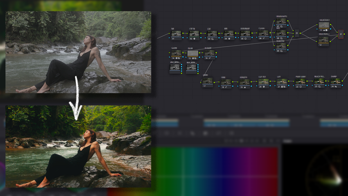This screenshot has width=348, height=196.
Task: Click the shapes icon on node 24
Action: pos(336,86)
